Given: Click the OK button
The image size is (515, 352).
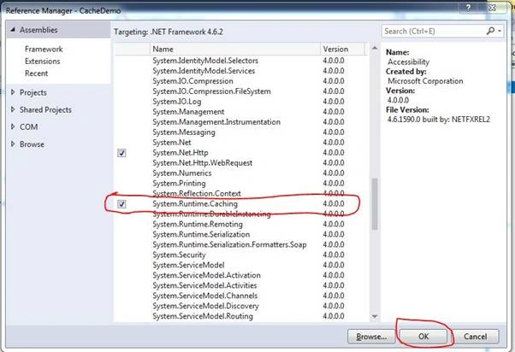Looking at the screenshot, I should pos(423,337).
